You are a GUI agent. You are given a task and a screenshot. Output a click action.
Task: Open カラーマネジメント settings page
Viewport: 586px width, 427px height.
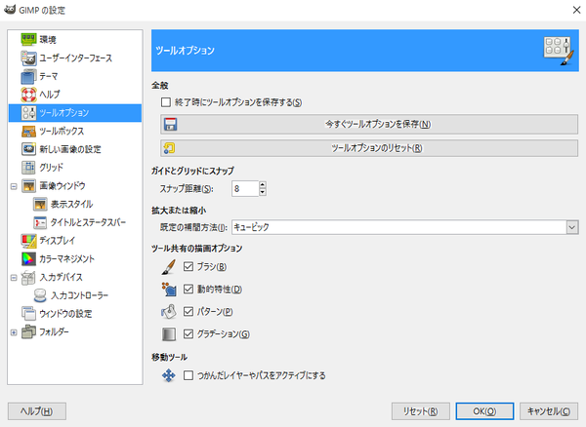[x=66, y=259]
